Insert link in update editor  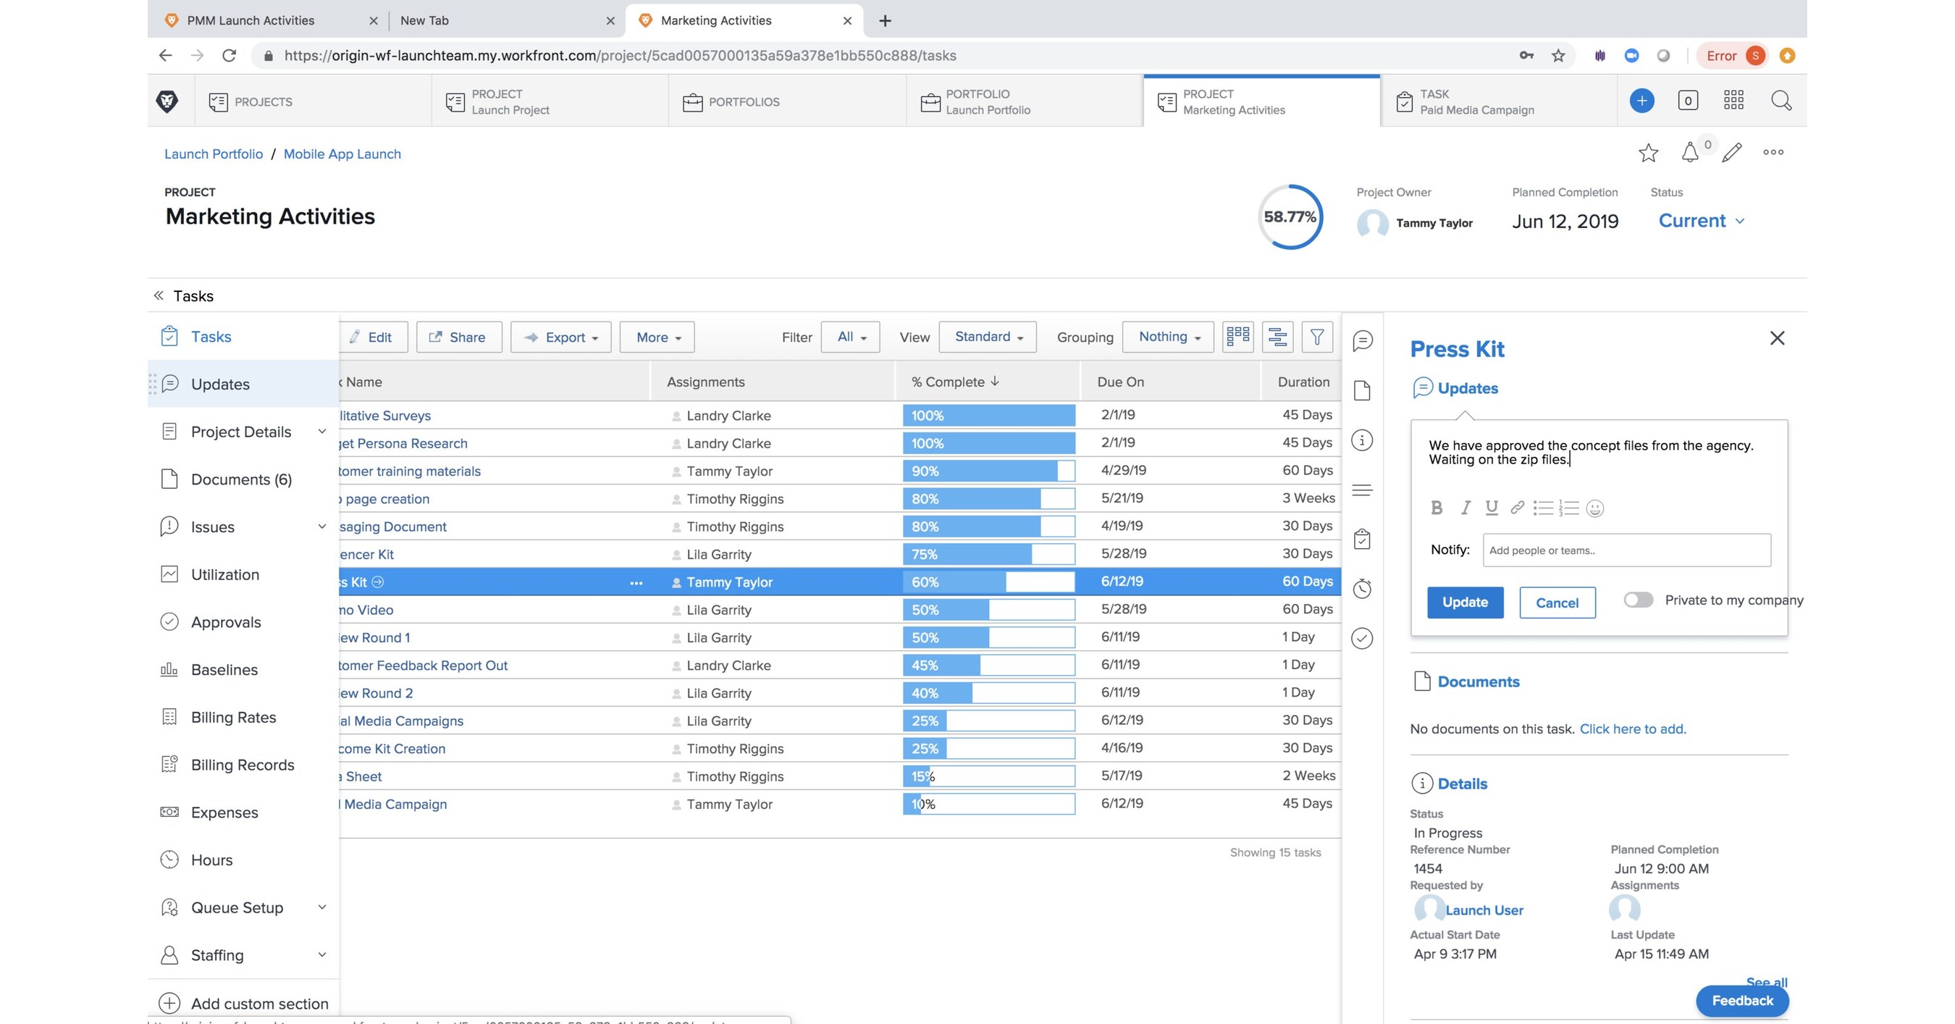coord(1516,508)
